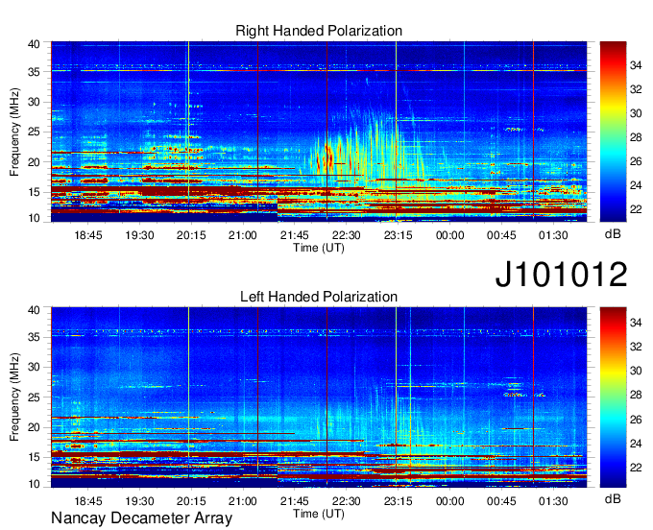The image size is (653, 530).
Task: Click the 00:45 tick under Left Handed plot
Action: [501, 501]
